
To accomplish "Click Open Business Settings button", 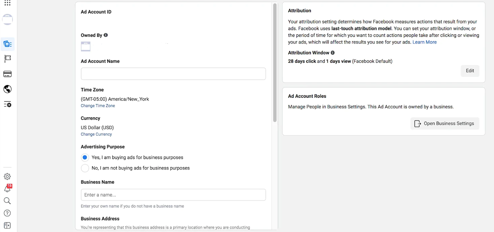I will [x=444, y=124].
